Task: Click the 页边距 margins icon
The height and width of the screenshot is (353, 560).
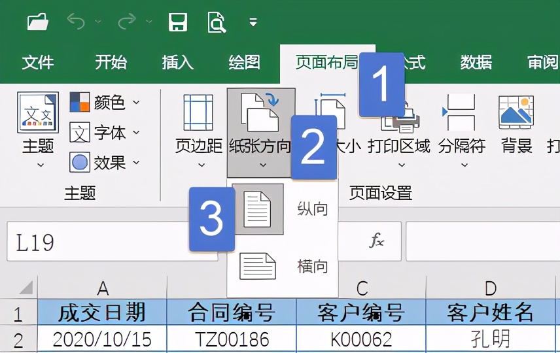Action: point(199,112)
